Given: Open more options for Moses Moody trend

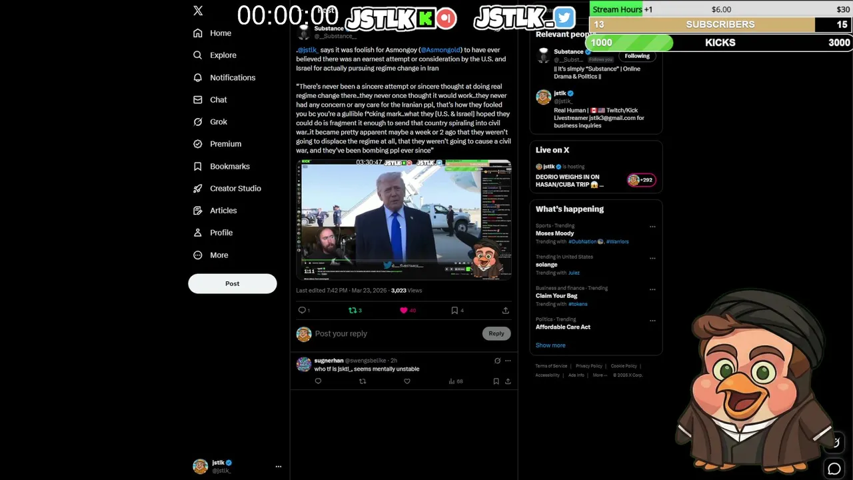Looking at the screenshot, I should coord(652,227).
